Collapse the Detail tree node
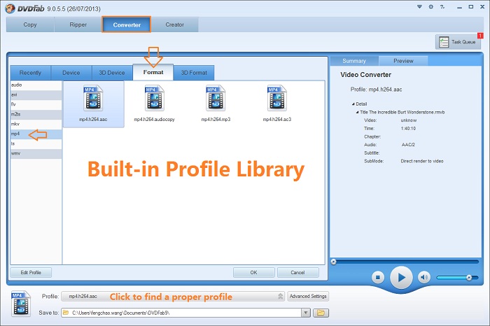This screenshot has width=490, height=326. (353, 104)
